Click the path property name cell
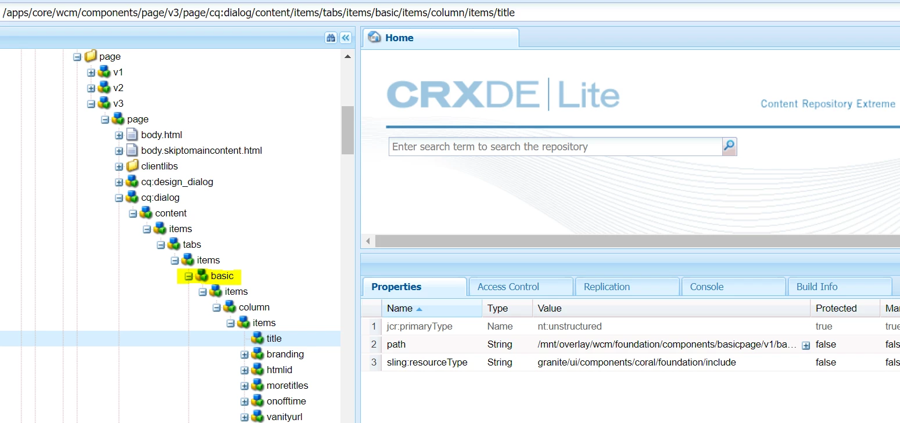This screenshot has height=423, width=900. coord(432,344)
